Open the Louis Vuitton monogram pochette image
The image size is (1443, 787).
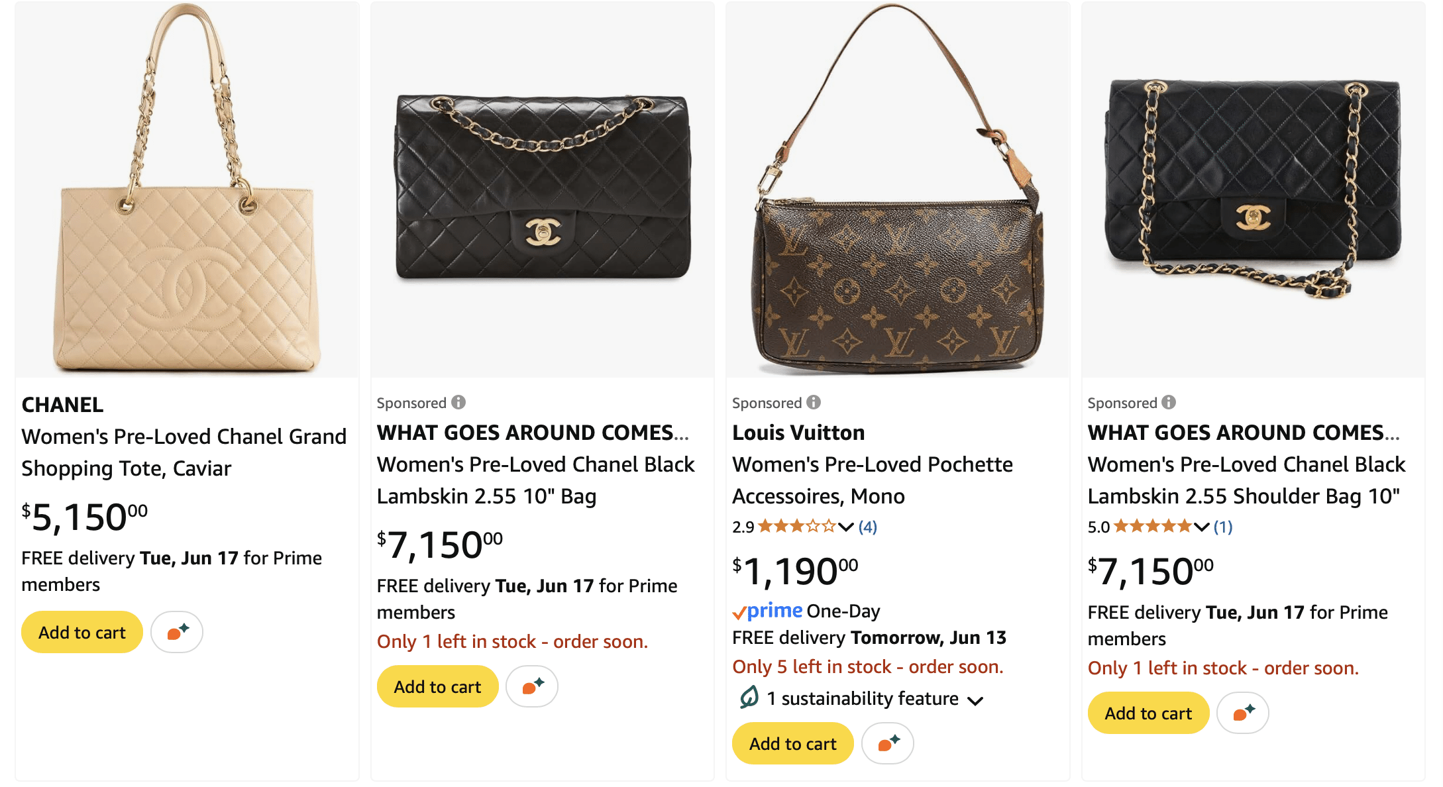click(898, 189)
